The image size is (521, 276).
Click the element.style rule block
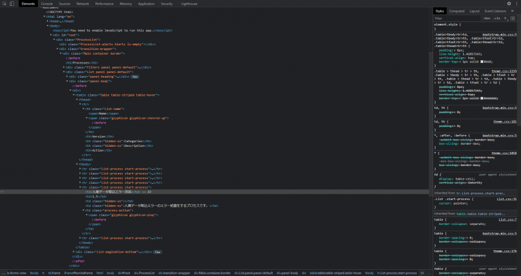475,27
